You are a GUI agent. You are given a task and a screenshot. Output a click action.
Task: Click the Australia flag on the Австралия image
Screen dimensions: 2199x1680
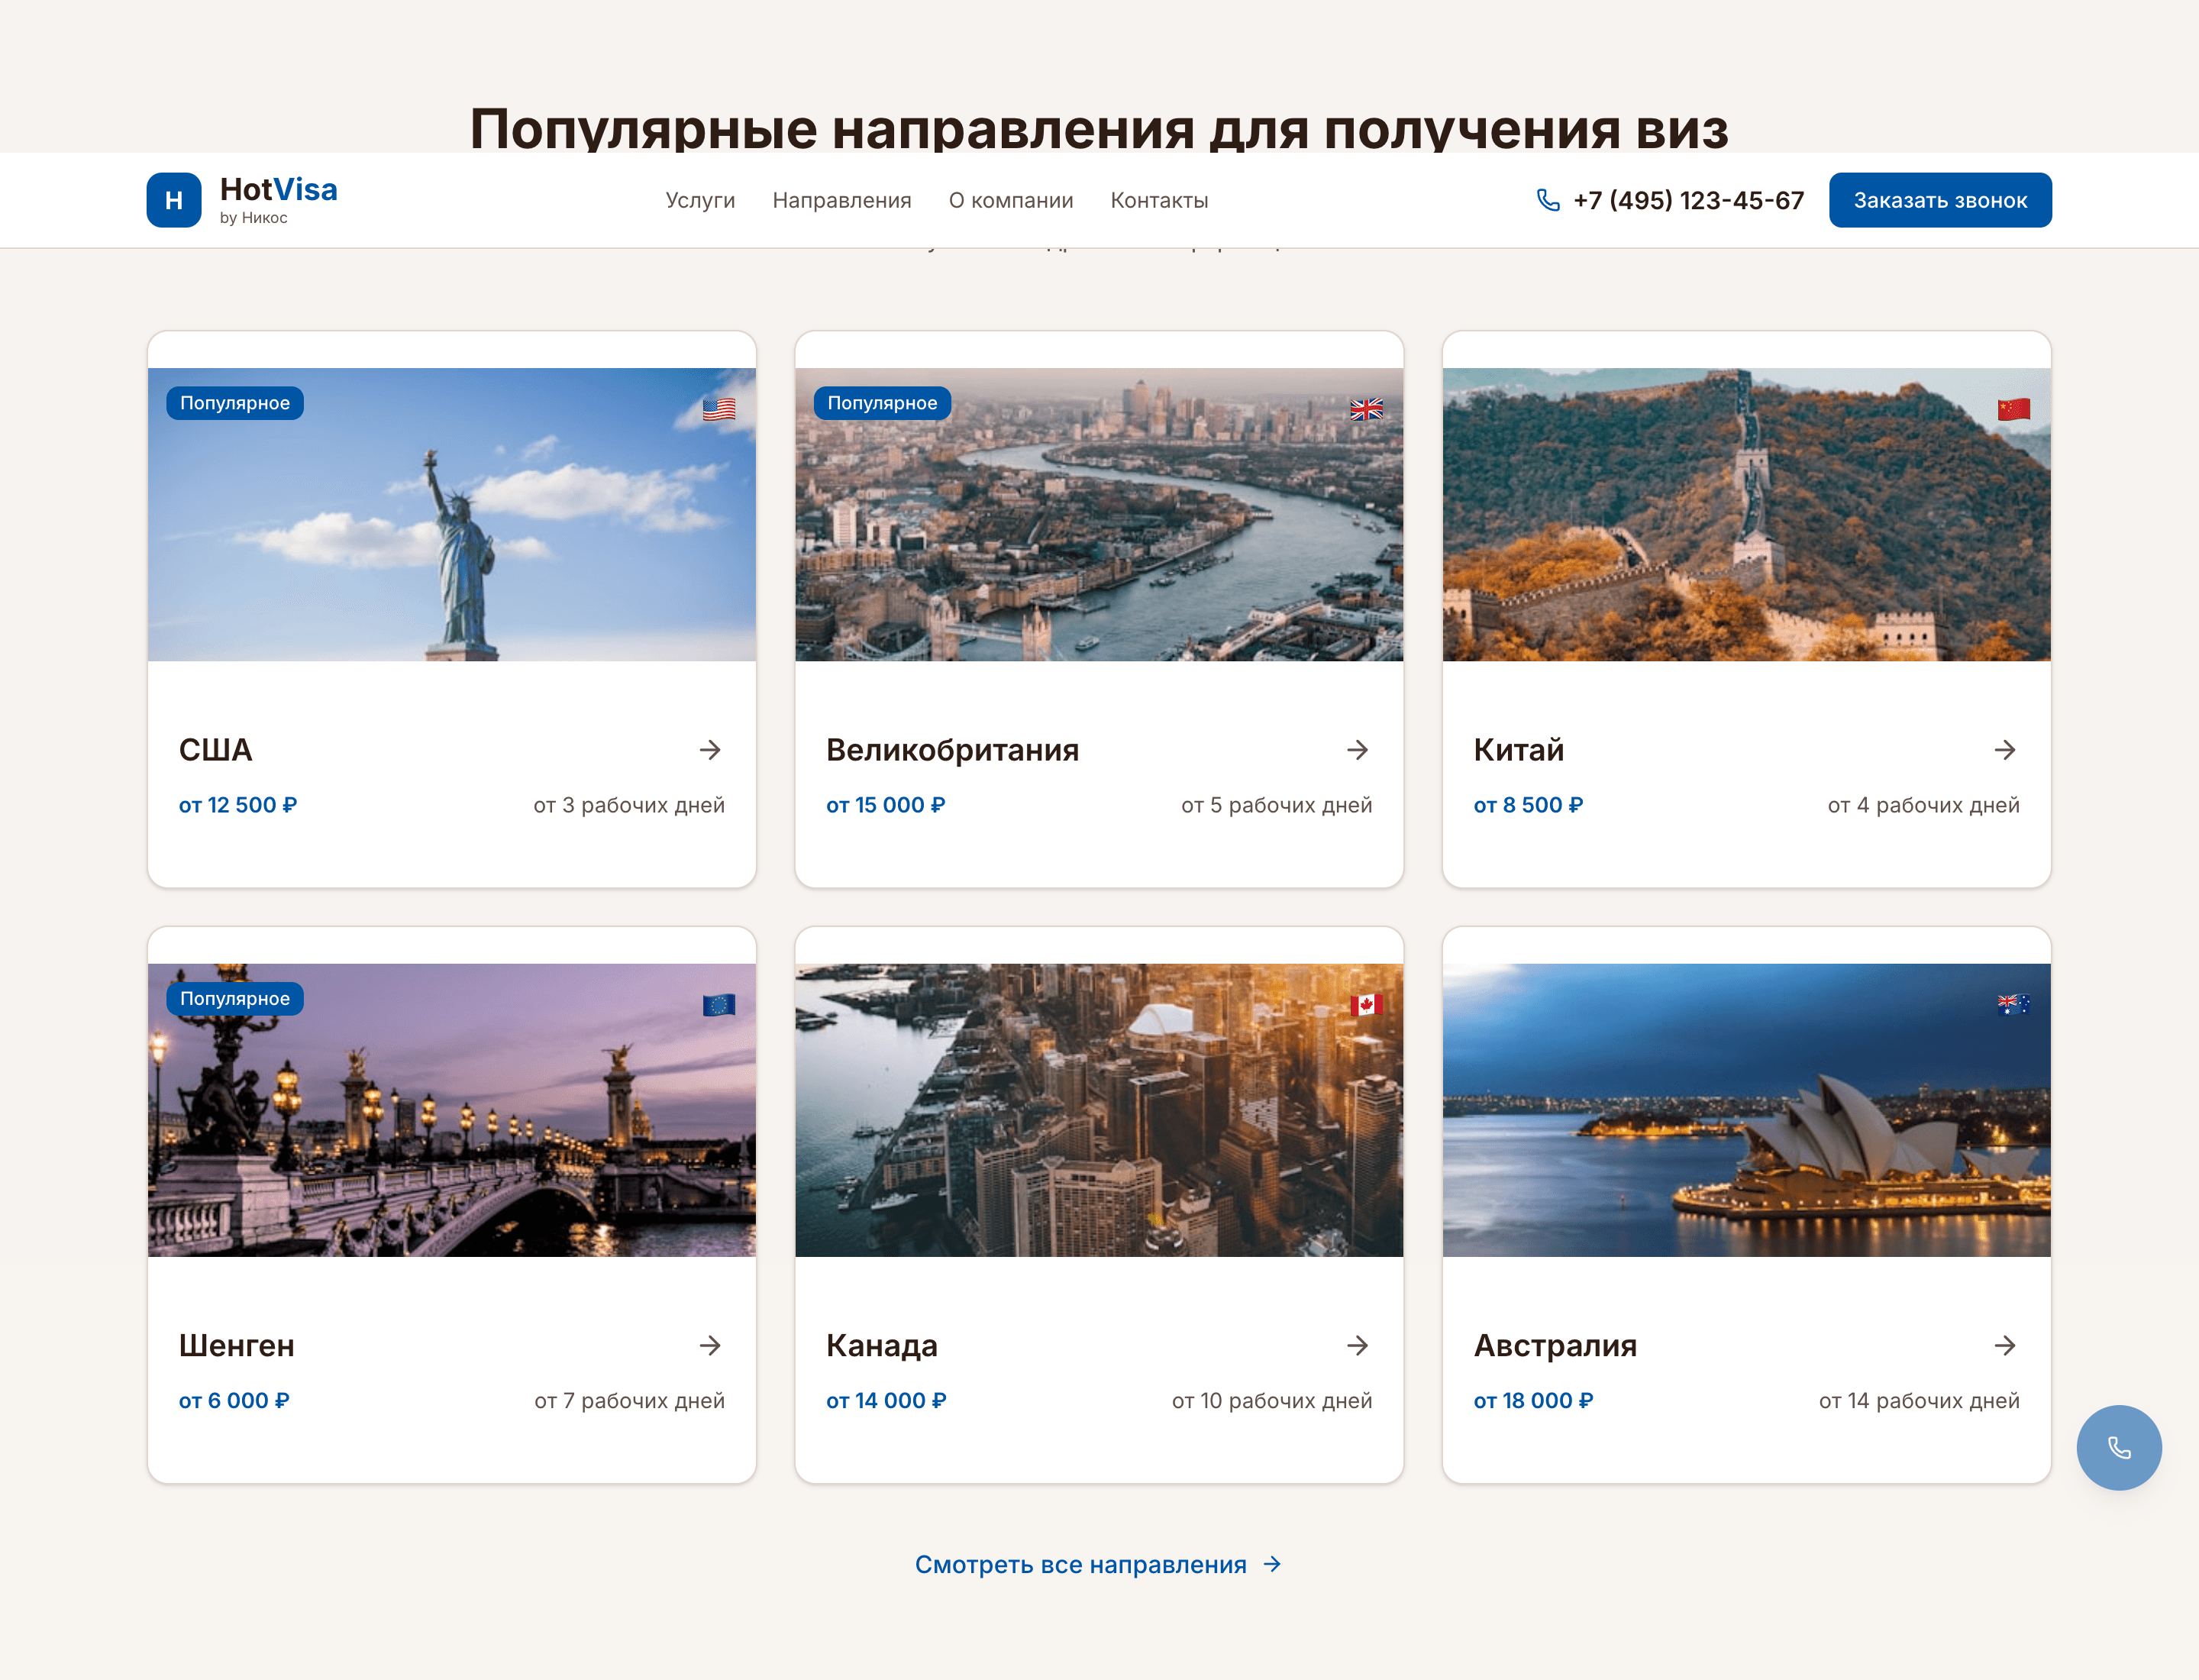pyautogui.click(x=2014, y=1004)
